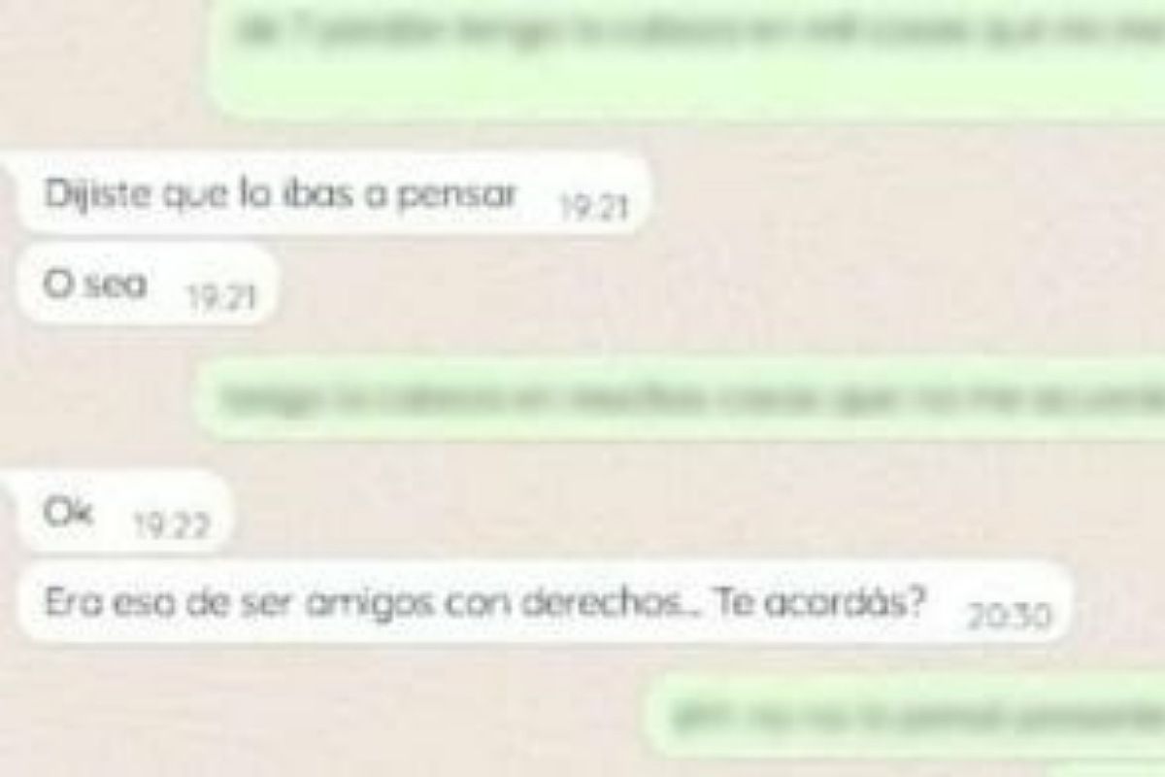Click the 20:30 timestamp on the last message

tap(1009, 614)
